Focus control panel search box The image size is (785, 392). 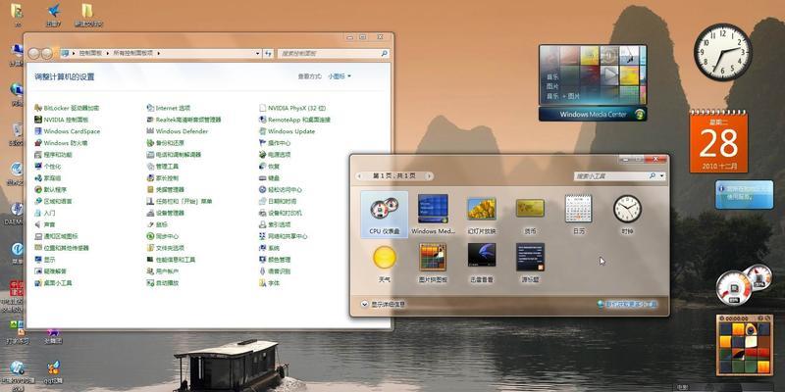tap(333, 53)
